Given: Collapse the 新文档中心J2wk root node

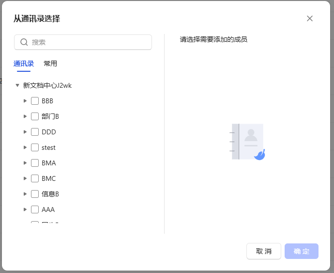Looking at the screenshot, I should [17, 85].
